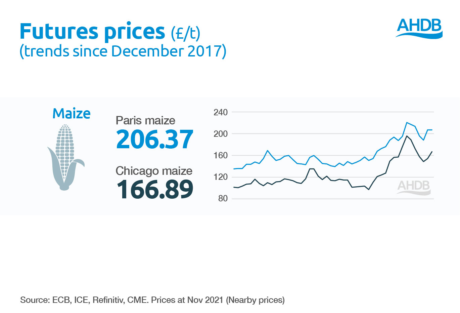
Task: Click the Paris maize price 206.37
Action: pyautogui.click(x=154, y=139)
